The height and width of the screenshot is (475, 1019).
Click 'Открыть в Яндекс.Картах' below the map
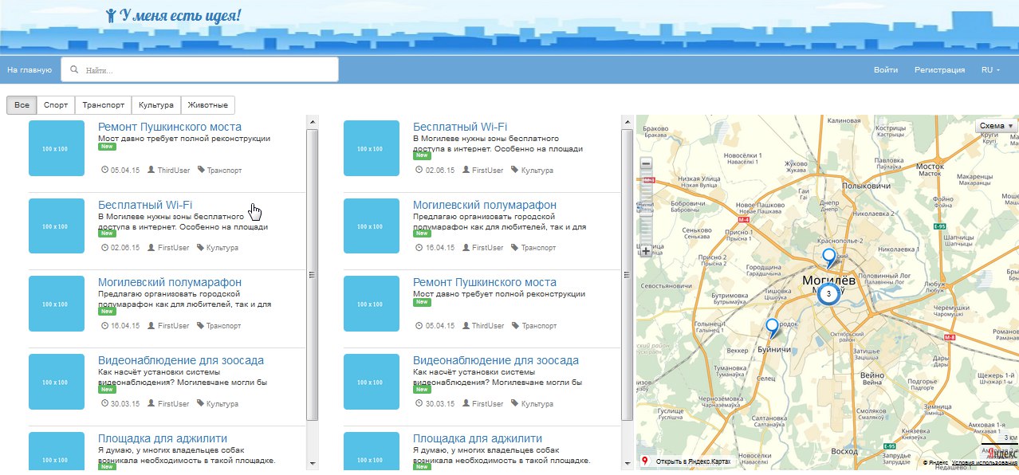(x=693, y=461)
